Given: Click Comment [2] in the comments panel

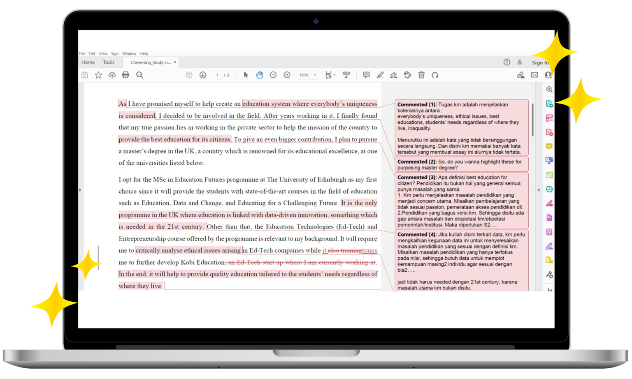Looking at the screenshot, I should (461, 164).
